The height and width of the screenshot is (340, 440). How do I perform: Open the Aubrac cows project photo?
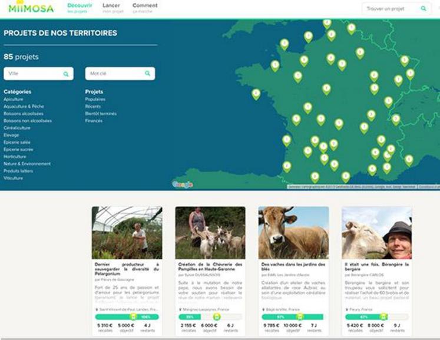[x=293, y=233]
